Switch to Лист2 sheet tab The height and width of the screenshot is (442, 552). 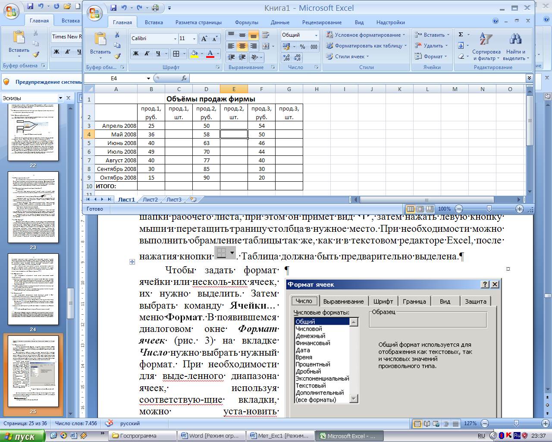[150, 200]
